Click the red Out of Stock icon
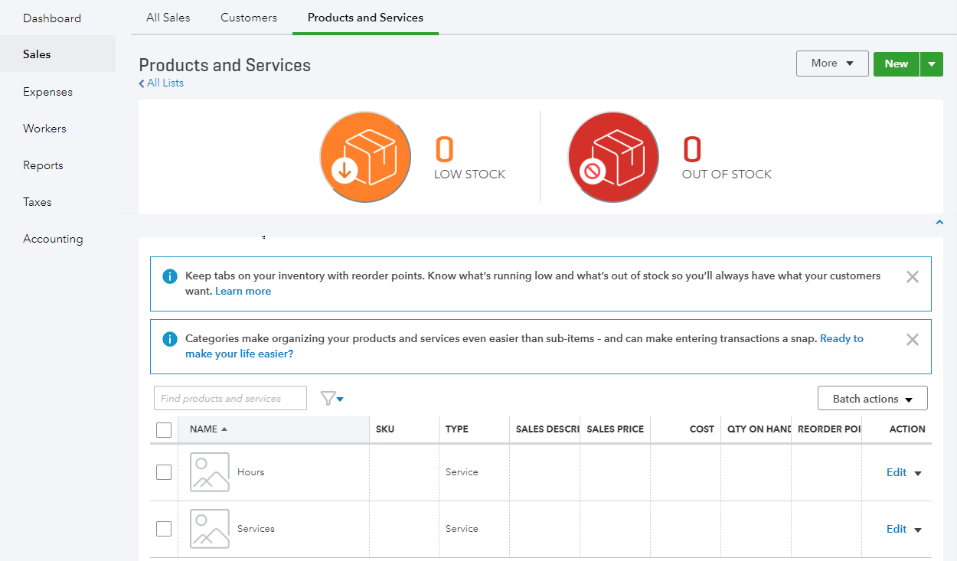Image resolution: width=957 pixels, height=561 pixels. [x=613, y=156]
